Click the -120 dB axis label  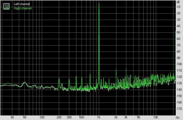179,77
